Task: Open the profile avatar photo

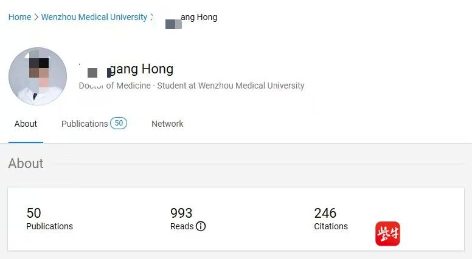Action: tap(38, 77)
